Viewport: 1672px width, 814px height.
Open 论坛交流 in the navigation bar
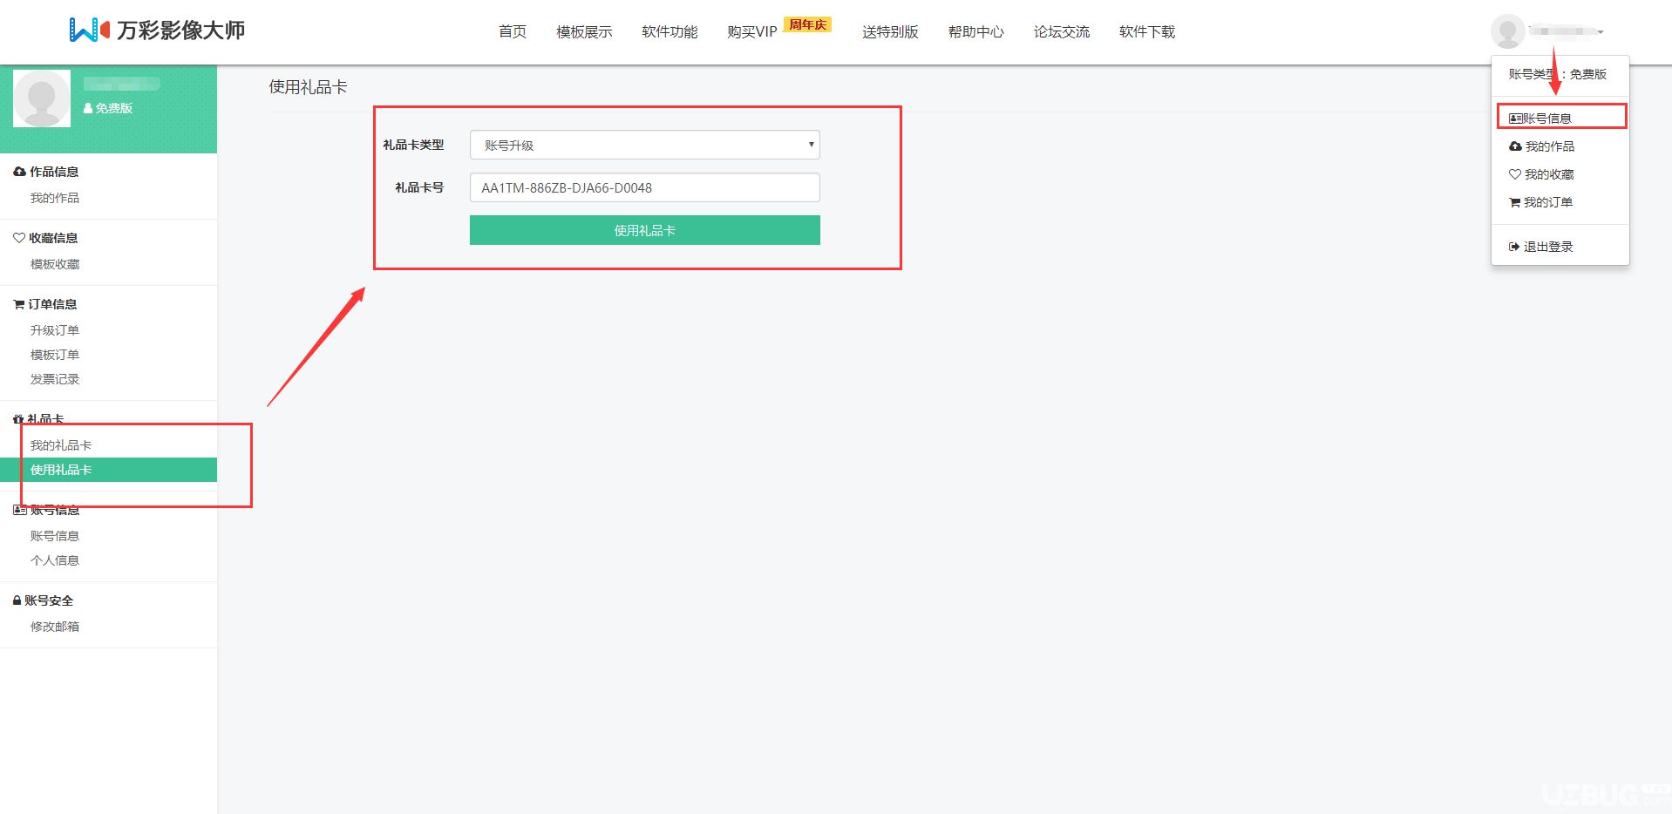click(x=1061, y=31)
